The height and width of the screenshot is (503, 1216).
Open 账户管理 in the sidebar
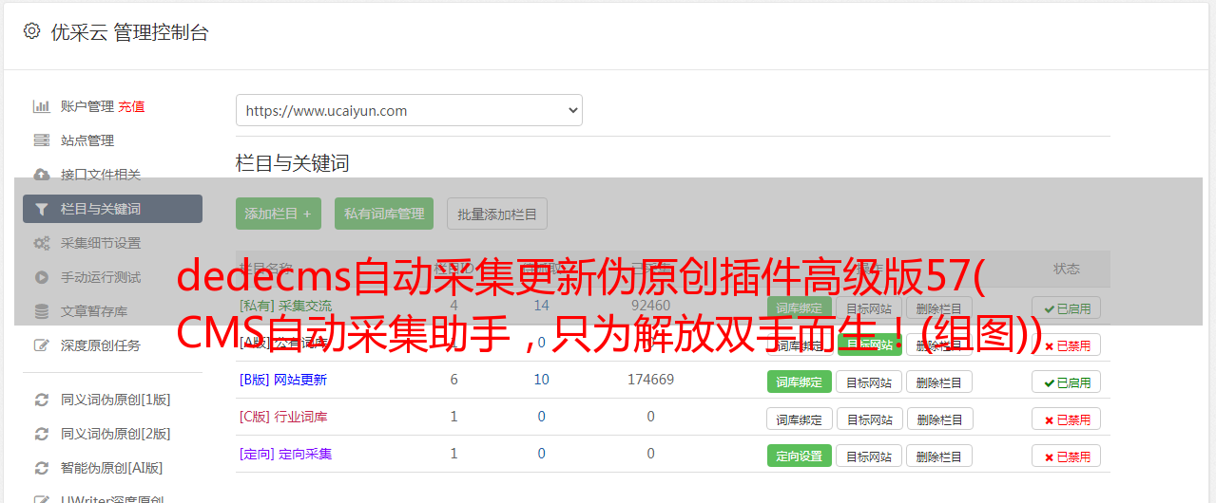tap(87, 106)
